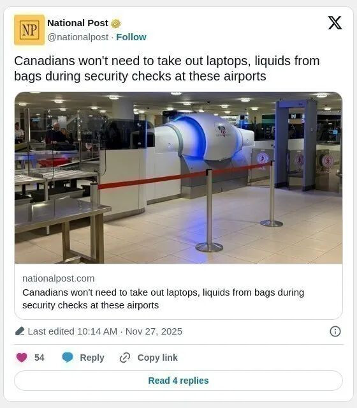Open the article headline in link card

click(163, 299)
